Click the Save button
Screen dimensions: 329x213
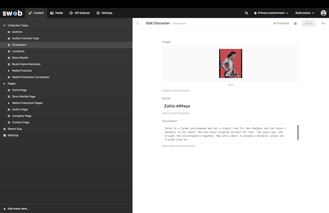click(309, 23)
